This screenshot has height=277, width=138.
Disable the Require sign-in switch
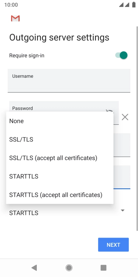pyautogui.click(x=121, y=55)
